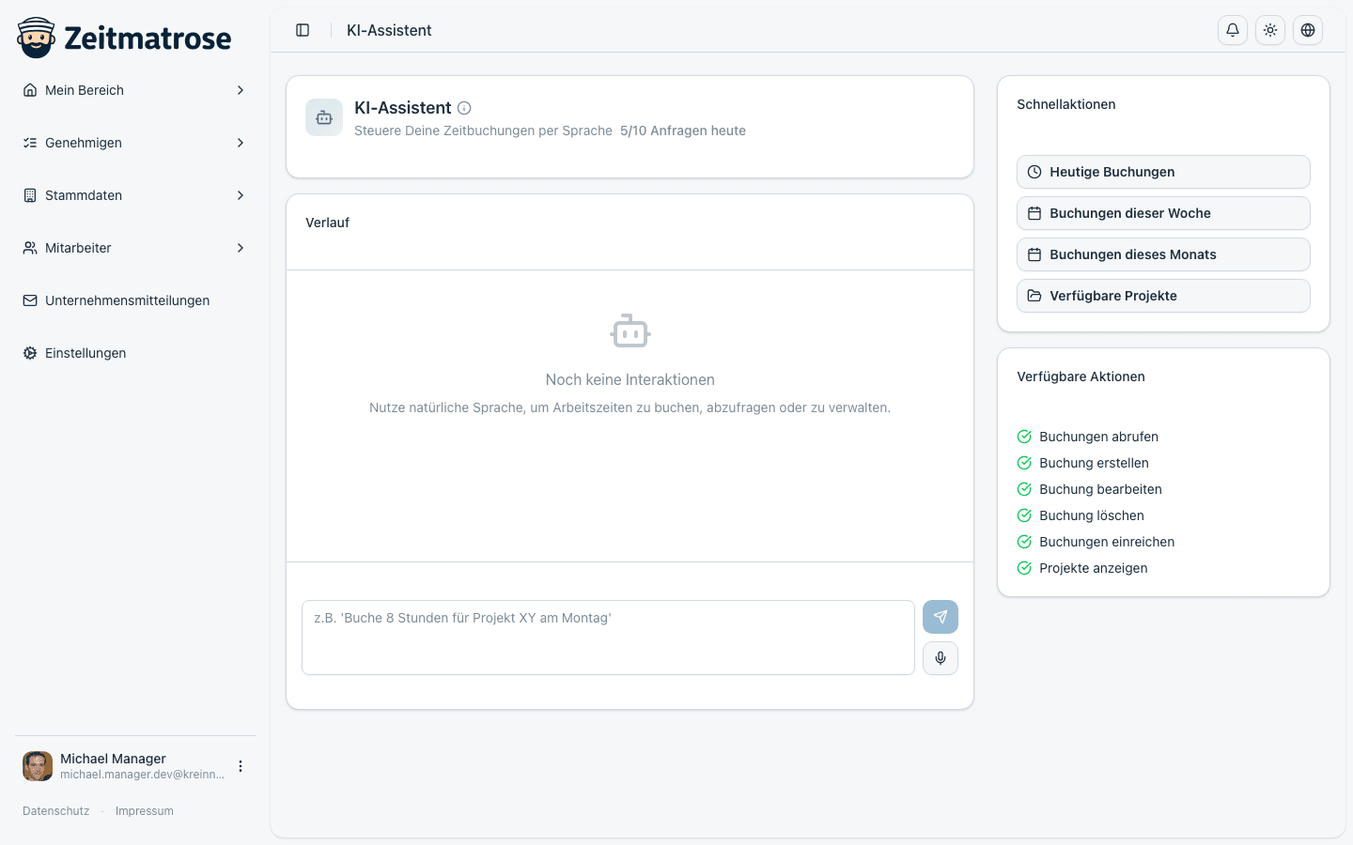Start voice input with microphone button
The image size is (1353, 845).
[x=941, y=658]
